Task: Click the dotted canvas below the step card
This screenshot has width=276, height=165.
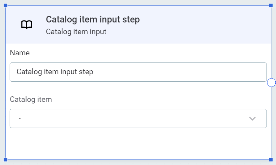Action: 138,163
